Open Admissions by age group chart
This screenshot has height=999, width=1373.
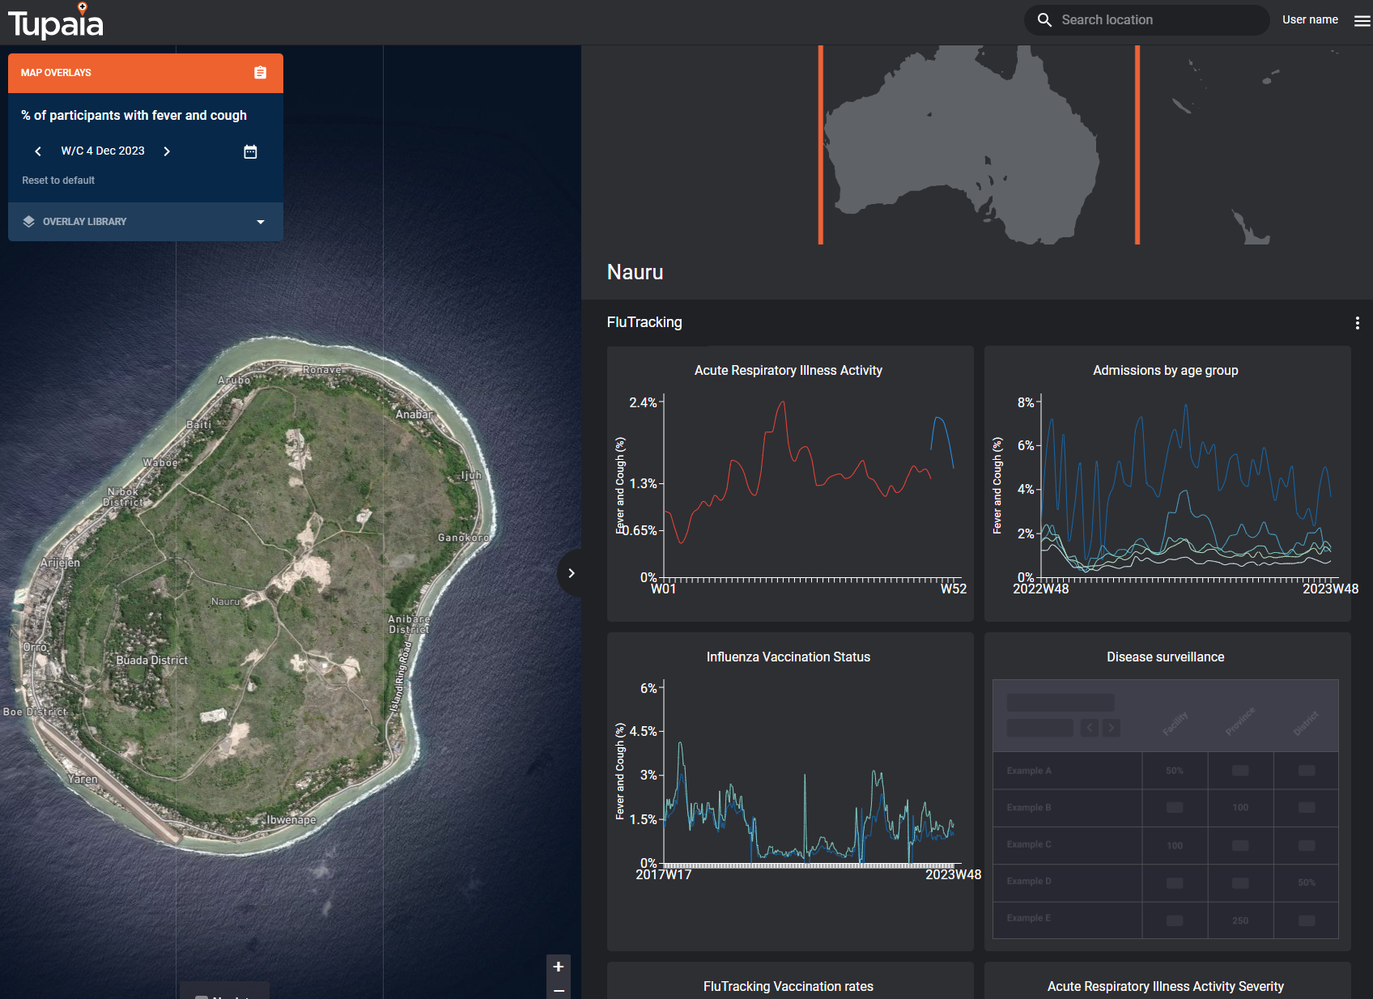[1167, 484]
